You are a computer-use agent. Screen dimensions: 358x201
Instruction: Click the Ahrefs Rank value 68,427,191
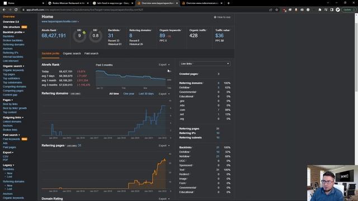54,36
